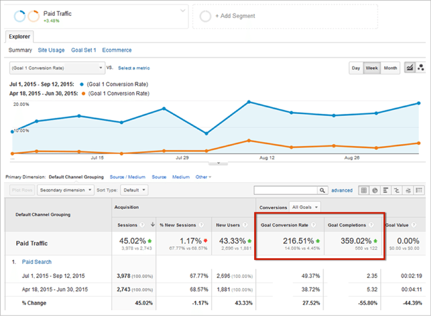This screenshot has width=431, height=316.
Task: Select the pie chart percentage view icon
Action: tap(375, 190)
